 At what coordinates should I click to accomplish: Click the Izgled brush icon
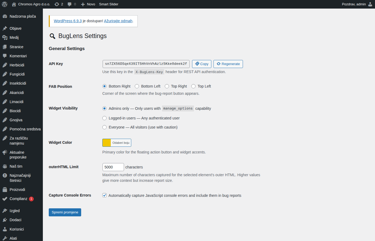click(x=5, y=211)
